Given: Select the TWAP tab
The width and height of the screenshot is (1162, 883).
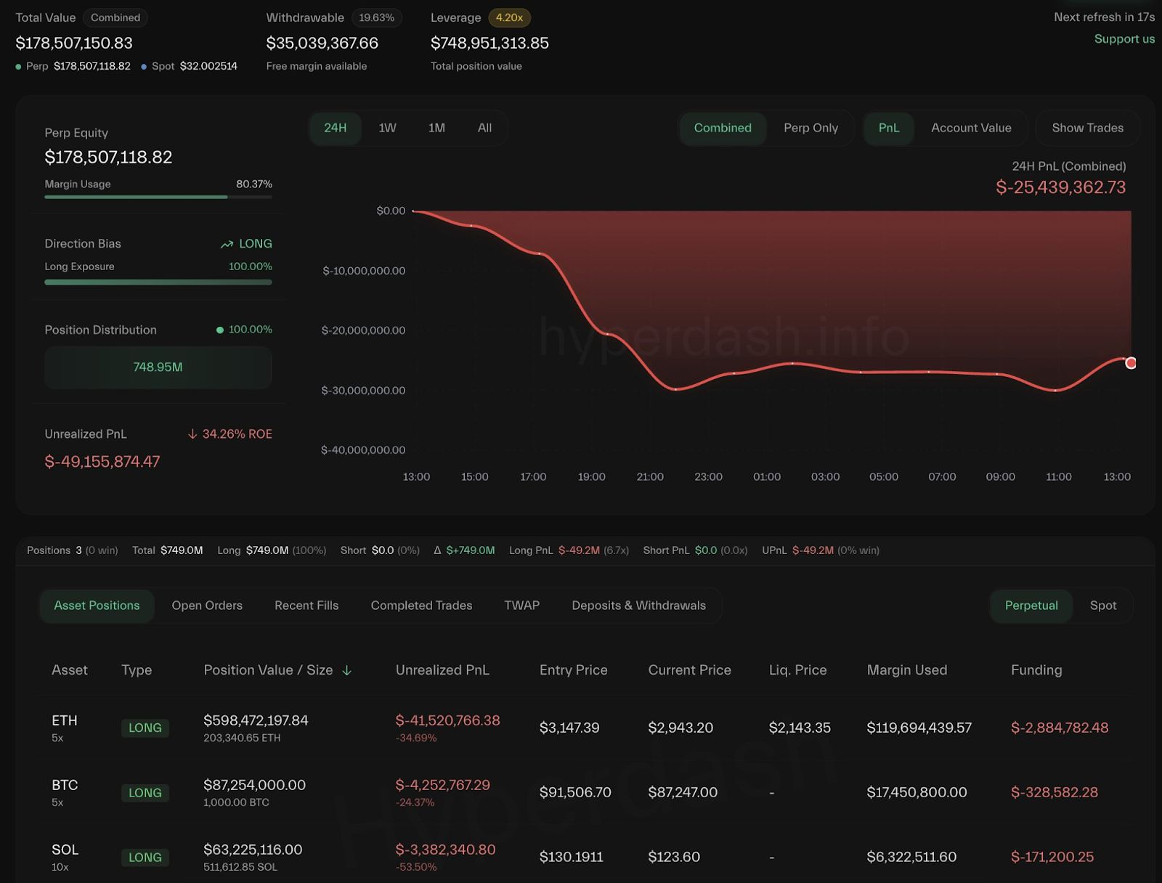Looking at the screenshot, I should 521,605.
